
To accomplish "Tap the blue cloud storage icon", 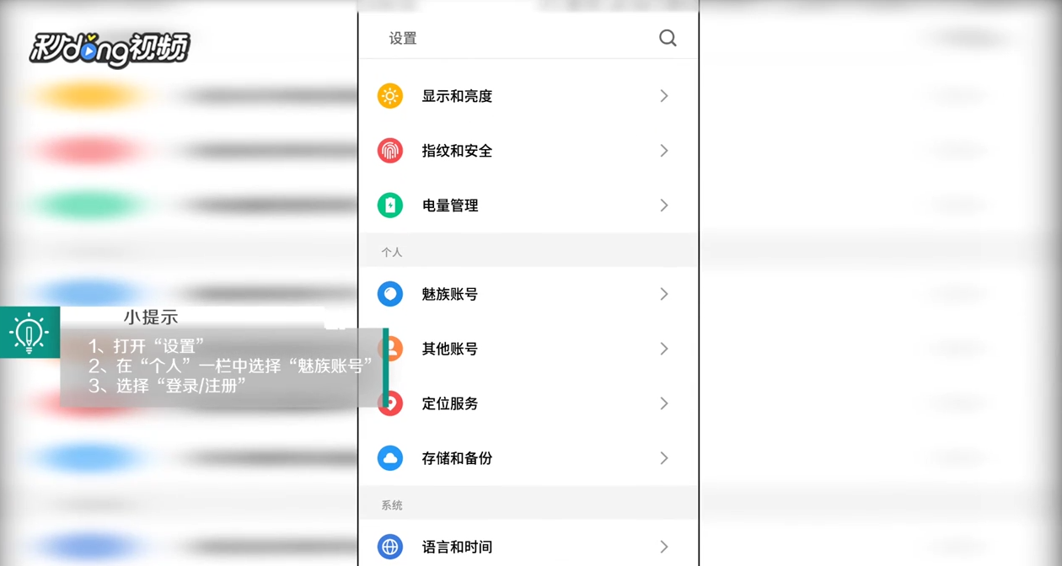I will (x=390, y=458).
